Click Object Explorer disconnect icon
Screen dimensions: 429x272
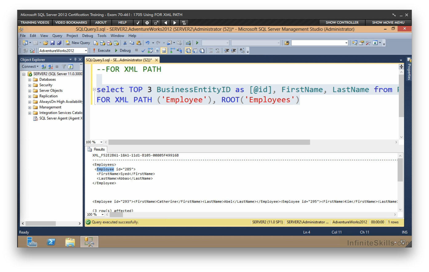pos(50,66)
